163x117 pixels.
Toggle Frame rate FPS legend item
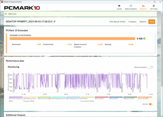(145, 98)
